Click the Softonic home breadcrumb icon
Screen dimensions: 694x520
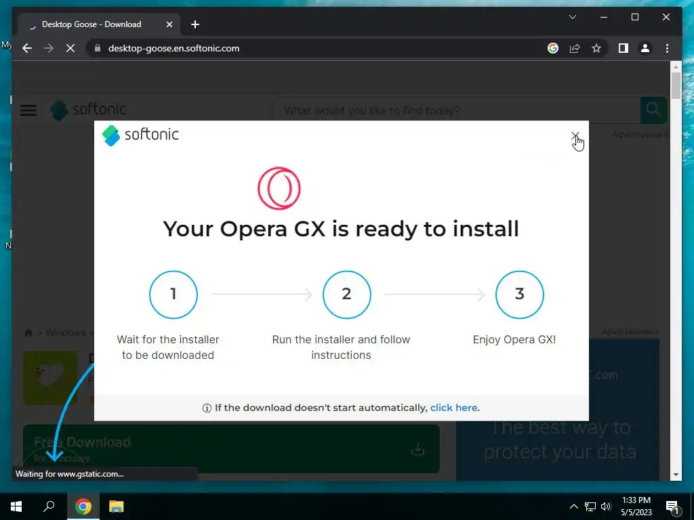pyautogui.click(x=28, y=332)
